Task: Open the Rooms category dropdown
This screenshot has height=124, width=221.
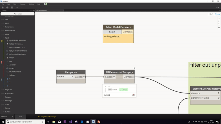Action: pyautogui.click(x=65, y=77)
